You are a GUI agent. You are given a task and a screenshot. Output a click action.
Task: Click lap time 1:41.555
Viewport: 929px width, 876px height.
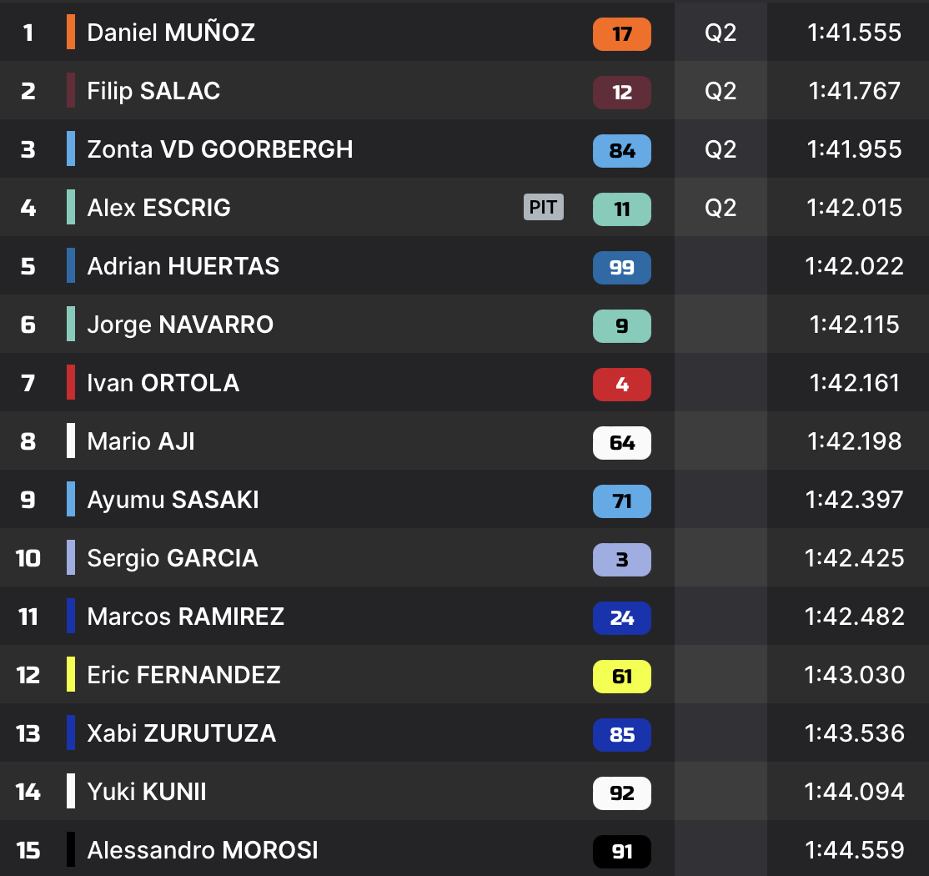(854, 33)
